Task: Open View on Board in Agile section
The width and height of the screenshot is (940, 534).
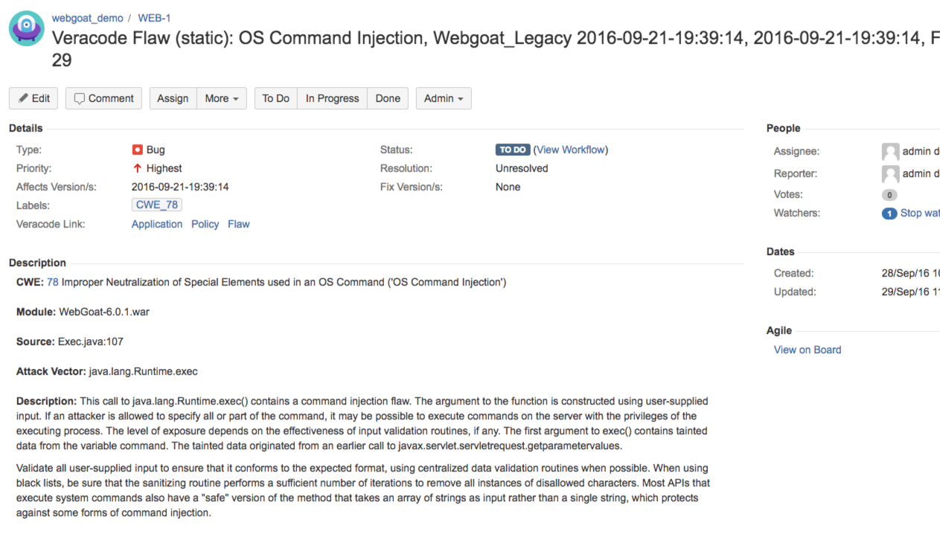Action: point(807,350)
